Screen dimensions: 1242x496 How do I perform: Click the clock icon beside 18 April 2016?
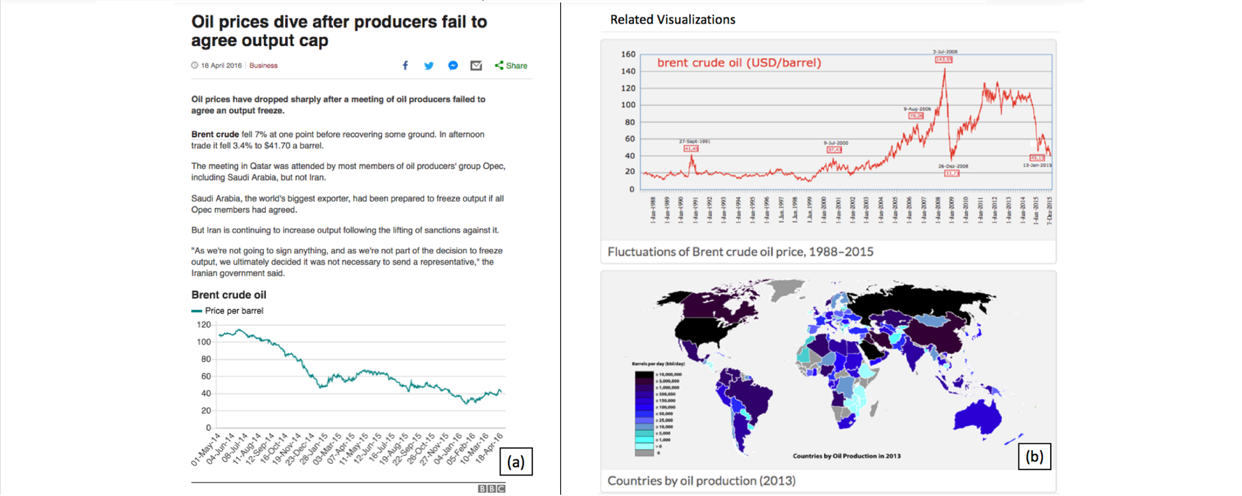tap(194, 66)
